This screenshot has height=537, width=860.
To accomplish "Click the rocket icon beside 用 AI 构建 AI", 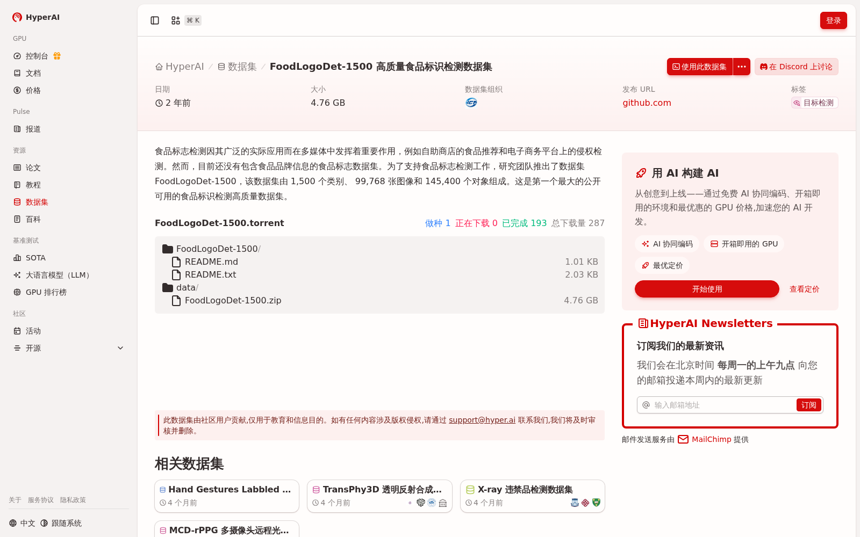I will [x=641, y=173].
